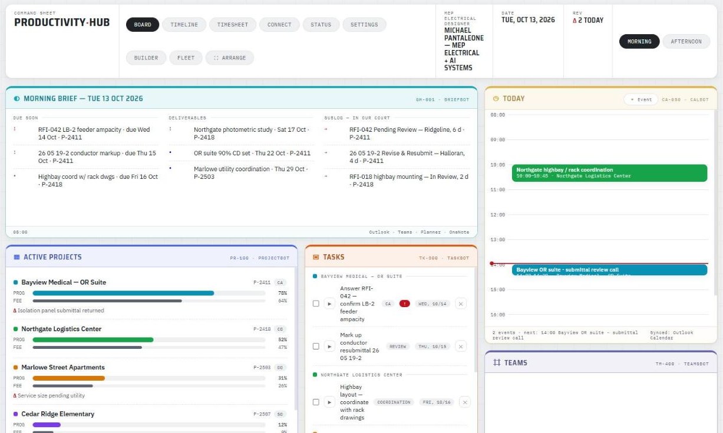Check off Answer RFI-042 task
This screenshot has height=433, width=723.
[316, 304]
